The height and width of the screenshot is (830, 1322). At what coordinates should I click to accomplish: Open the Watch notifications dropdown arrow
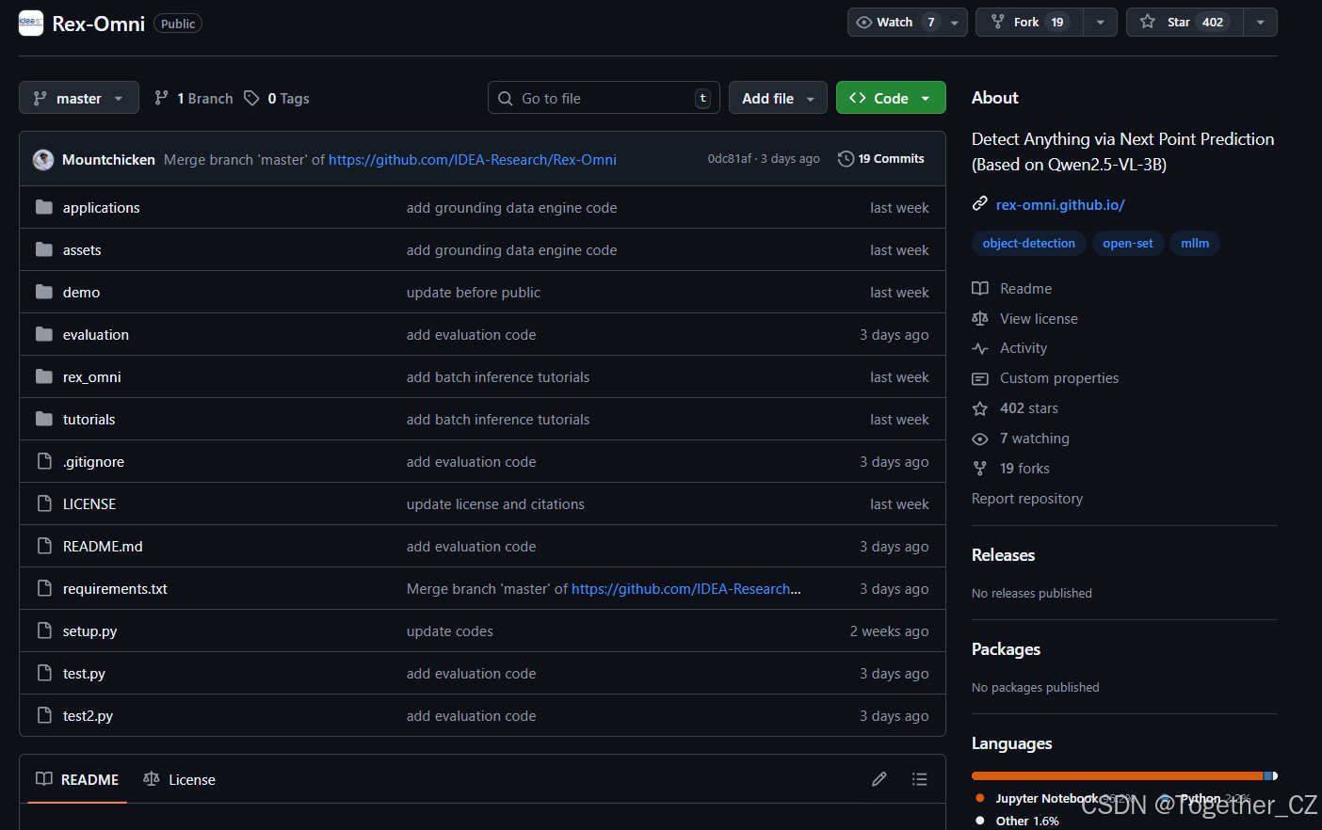click(x=955, y=23)
